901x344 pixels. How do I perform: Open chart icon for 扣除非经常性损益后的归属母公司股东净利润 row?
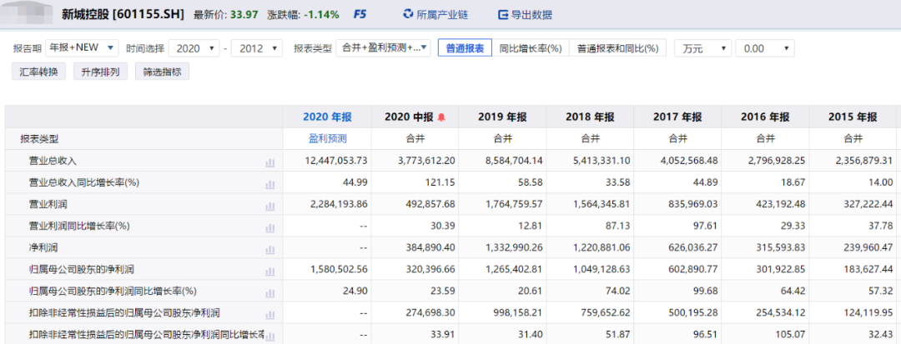tap(270, 316)
